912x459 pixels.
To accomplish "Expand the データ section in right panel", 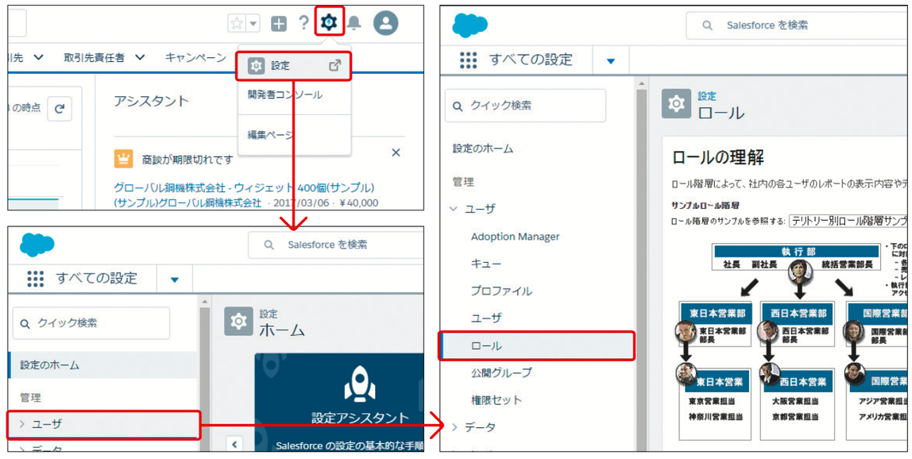I will (x=454, y=427).
